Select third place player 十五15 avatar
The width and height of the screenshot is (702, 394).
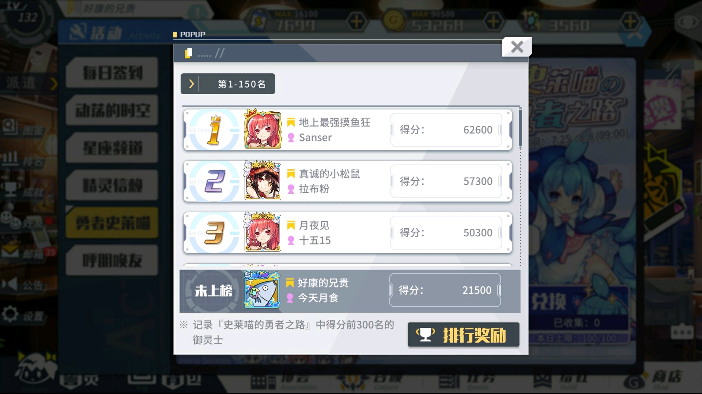point(263,232)
